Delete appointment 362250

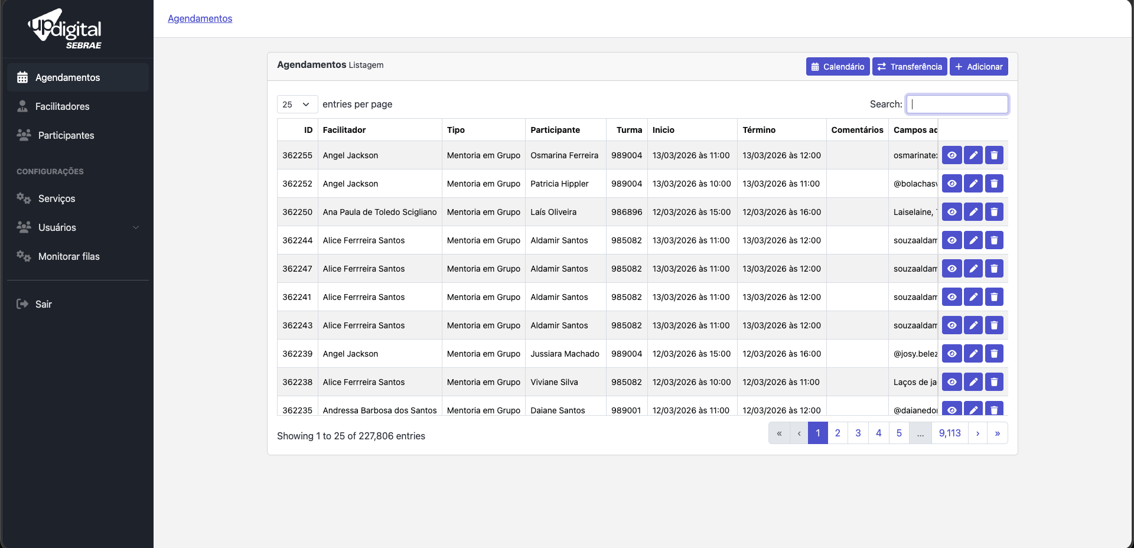(995, 212)
